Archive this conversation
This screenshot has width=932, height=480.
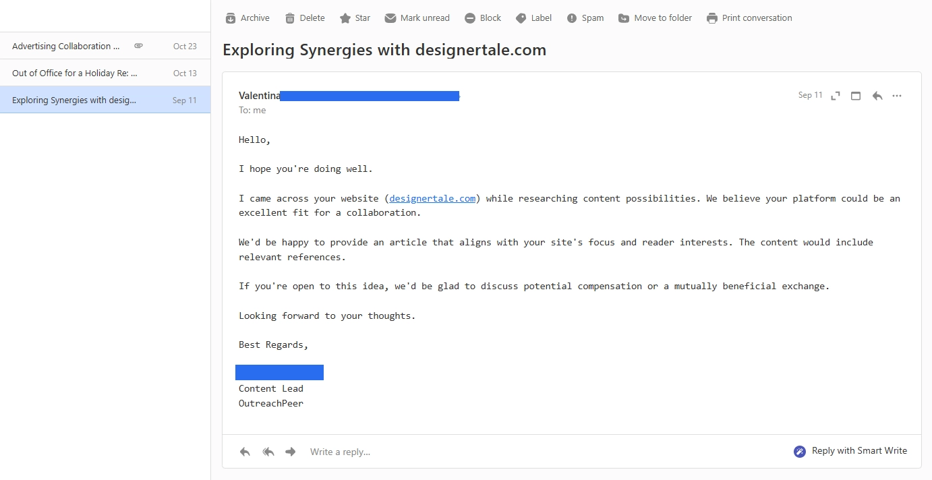click(247, 18)
